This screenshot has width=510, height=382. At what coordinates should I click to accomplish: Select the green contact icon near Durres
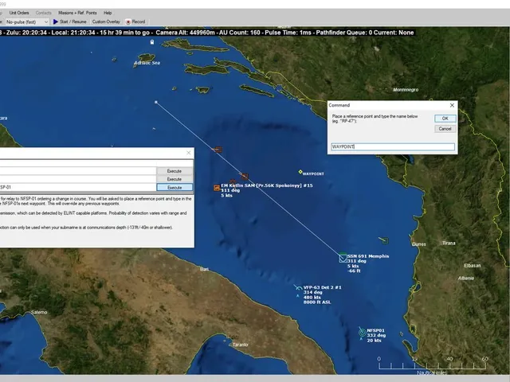tap(385, 240)
